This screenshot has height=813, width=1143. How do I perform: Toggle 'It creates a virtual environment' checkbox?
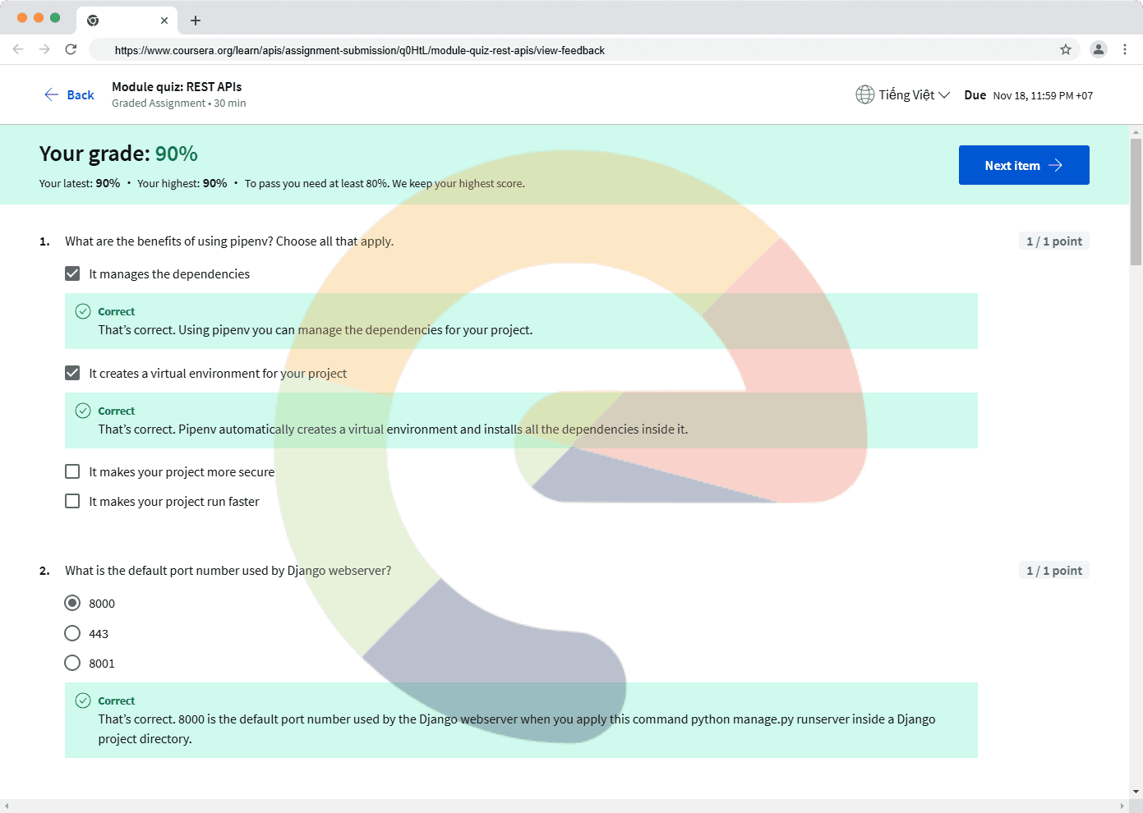72,373
